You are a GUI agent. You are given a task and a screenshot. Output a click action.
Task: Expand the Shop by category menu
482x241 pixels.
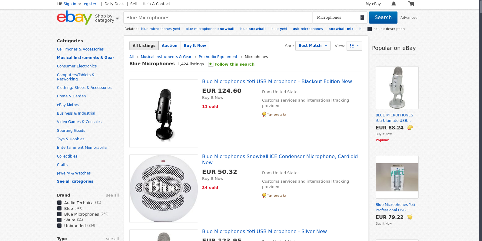click(107, 18)
